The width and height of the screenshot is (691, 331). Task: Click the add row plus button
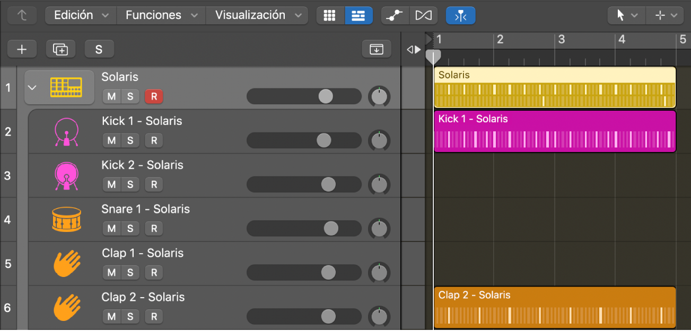[22, 49]
